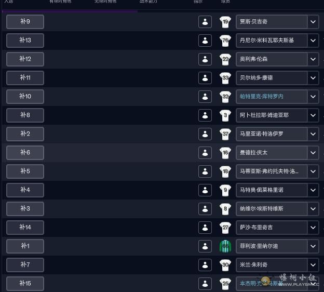
Task: Open instructions icon in 马特奥·佩莱格里诺 row
Action: click(205, 190)
